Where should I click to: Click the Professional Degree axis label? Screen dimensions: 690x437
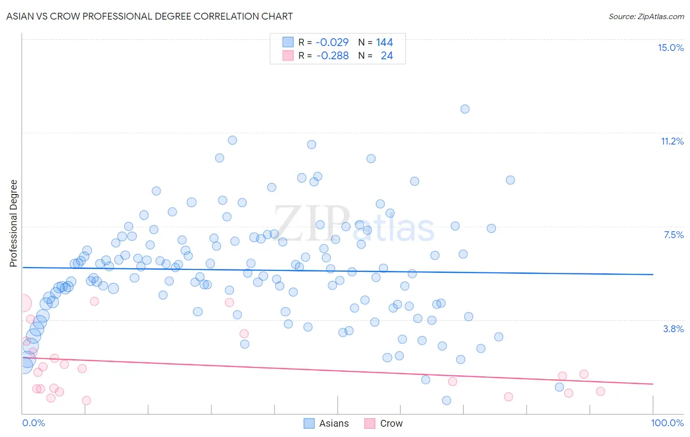(x=13, y=223)
